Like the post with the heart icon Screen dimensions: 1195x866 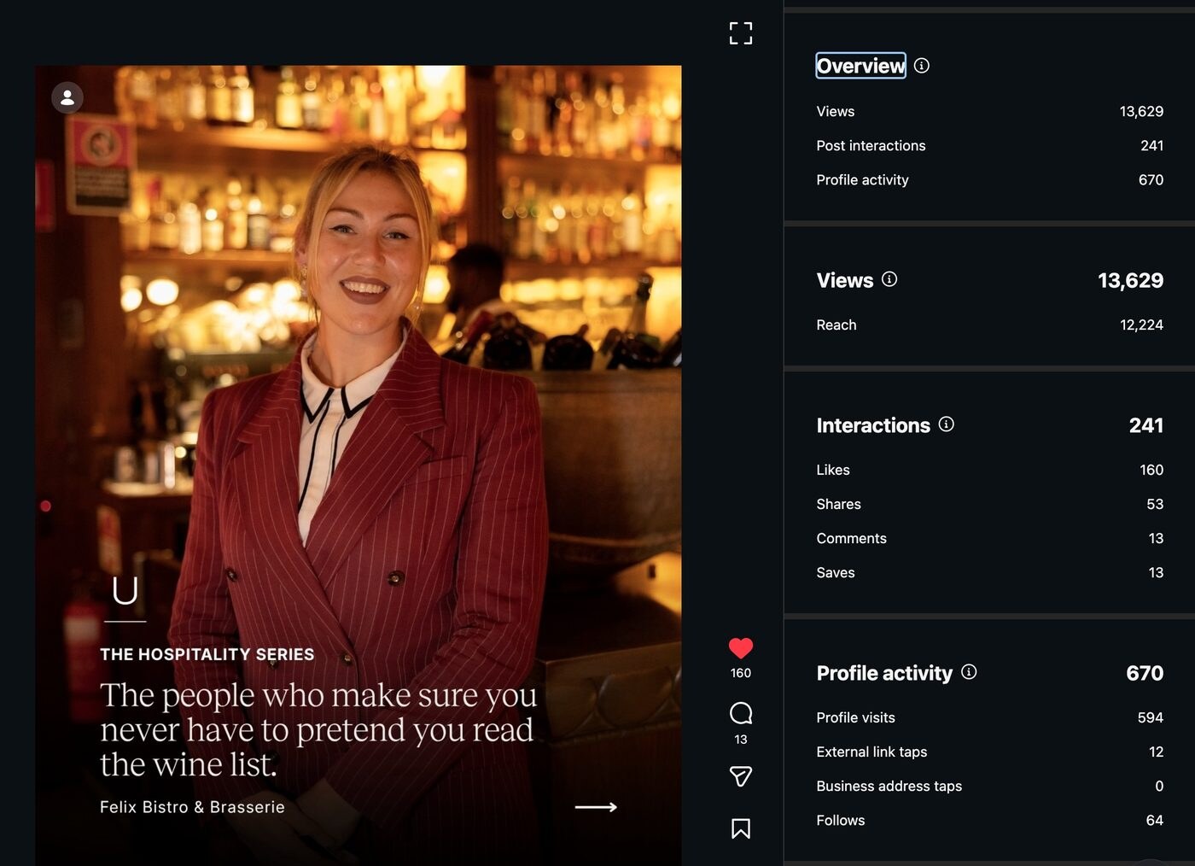[741, 648]
